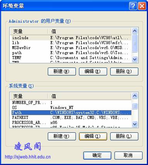The width and height of the screenshot is (148, 165).
Task: Select the highlighted Path system variable
Action: [72, 112]
